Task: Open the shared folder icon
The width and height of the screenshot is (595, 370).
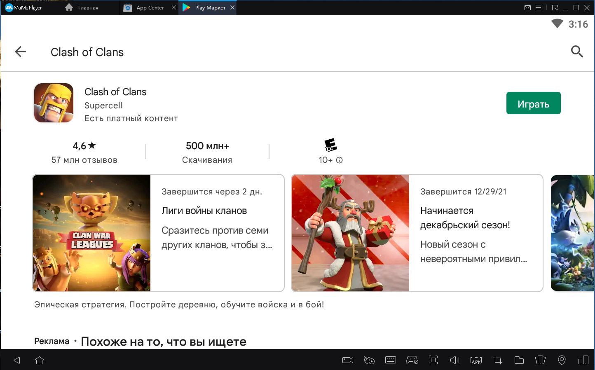Action: 519,360
